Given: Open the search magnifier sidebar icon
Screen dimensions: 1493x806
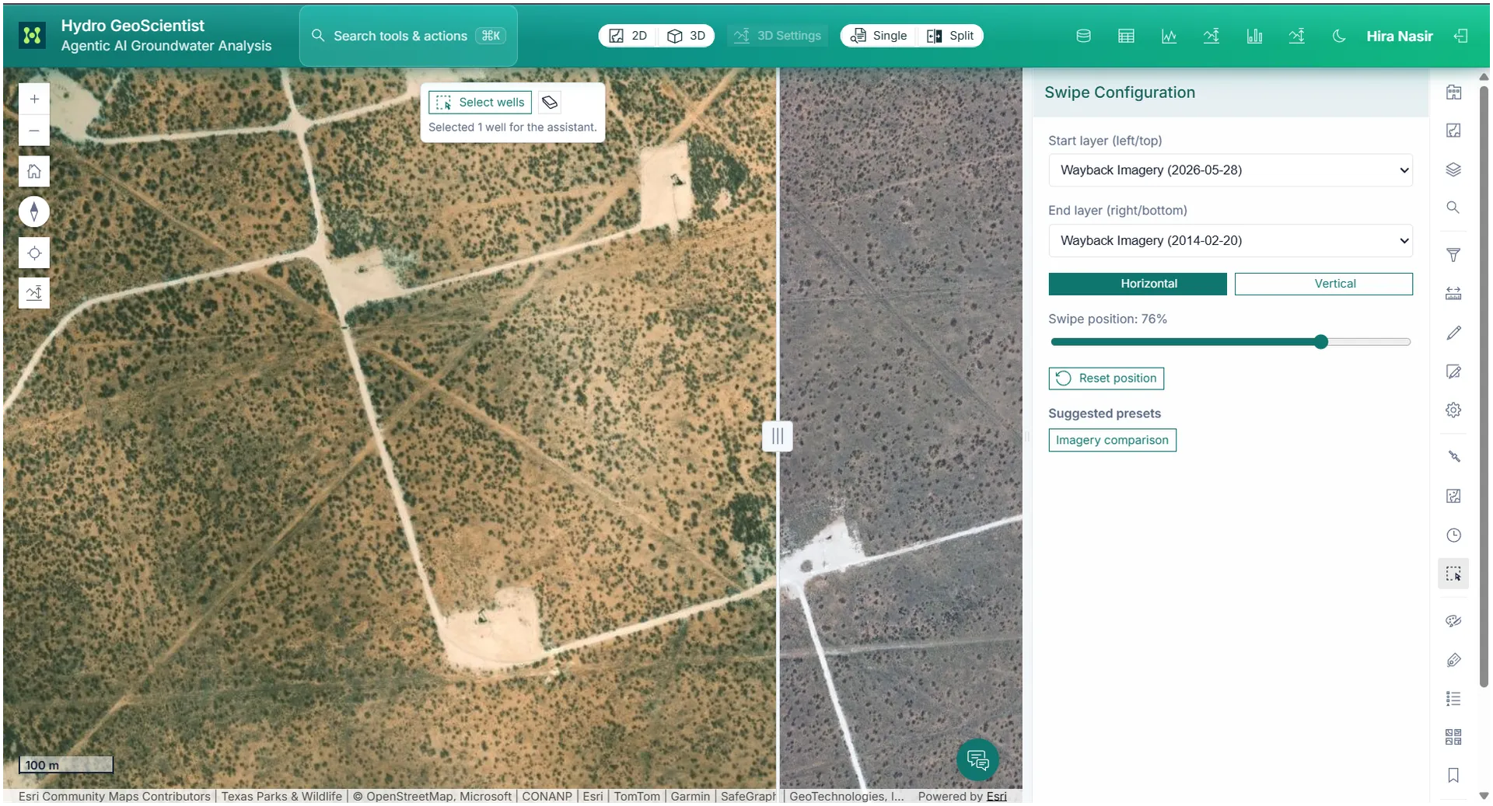Looking at the screenshot, I should tap(1453, 208).
